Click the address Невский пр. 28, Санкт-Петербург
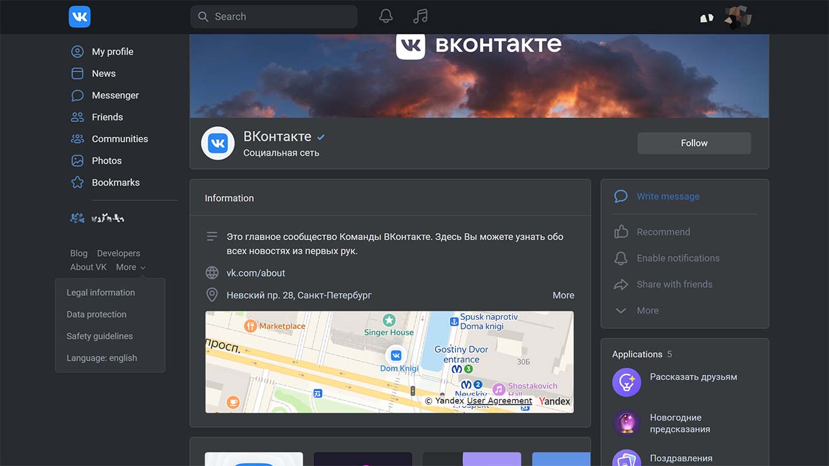Screen dimensions: 829x466 tap(299, 295)
